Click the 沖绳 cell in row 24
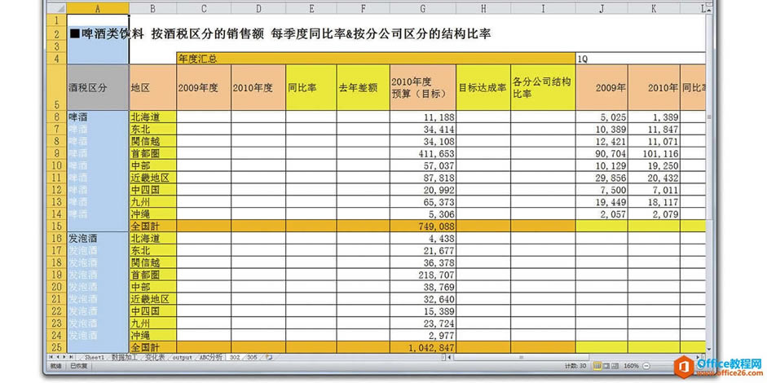The width and height of the screenshot is (767, 383). tap(152, 336)
